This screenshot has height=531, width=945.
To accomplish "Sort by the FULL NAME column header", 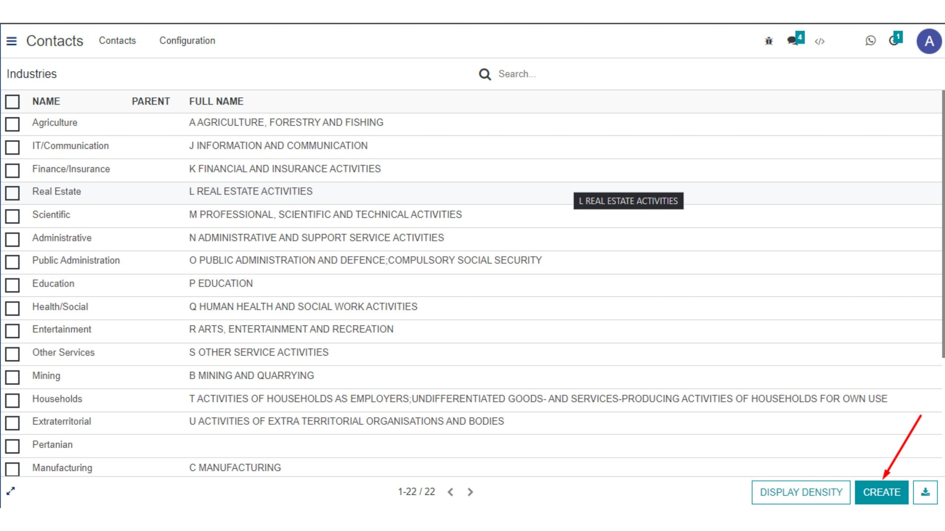I will (x=216, y=101).
